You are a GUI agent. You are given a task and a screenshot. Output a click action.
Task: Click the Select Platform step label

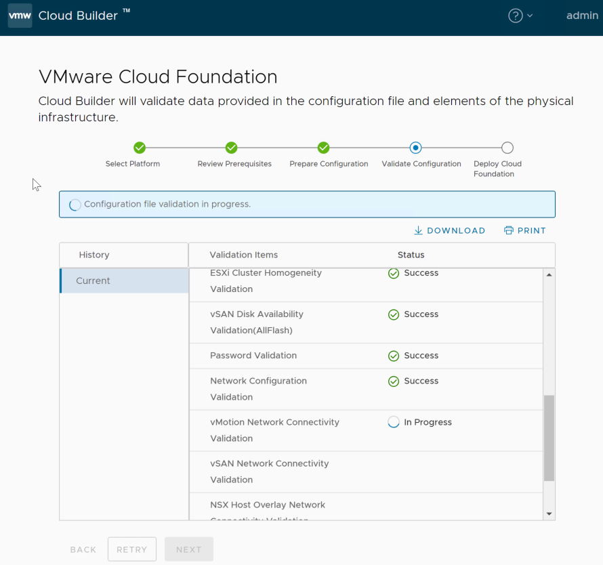point(133,164)
